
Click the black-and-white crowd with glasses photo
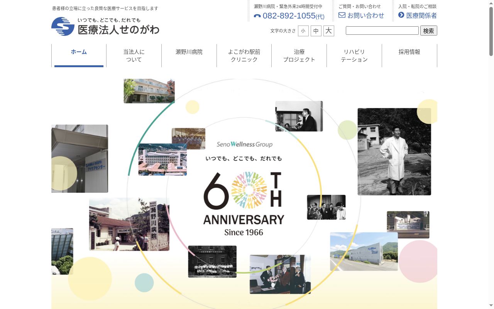tap(326, 207)
